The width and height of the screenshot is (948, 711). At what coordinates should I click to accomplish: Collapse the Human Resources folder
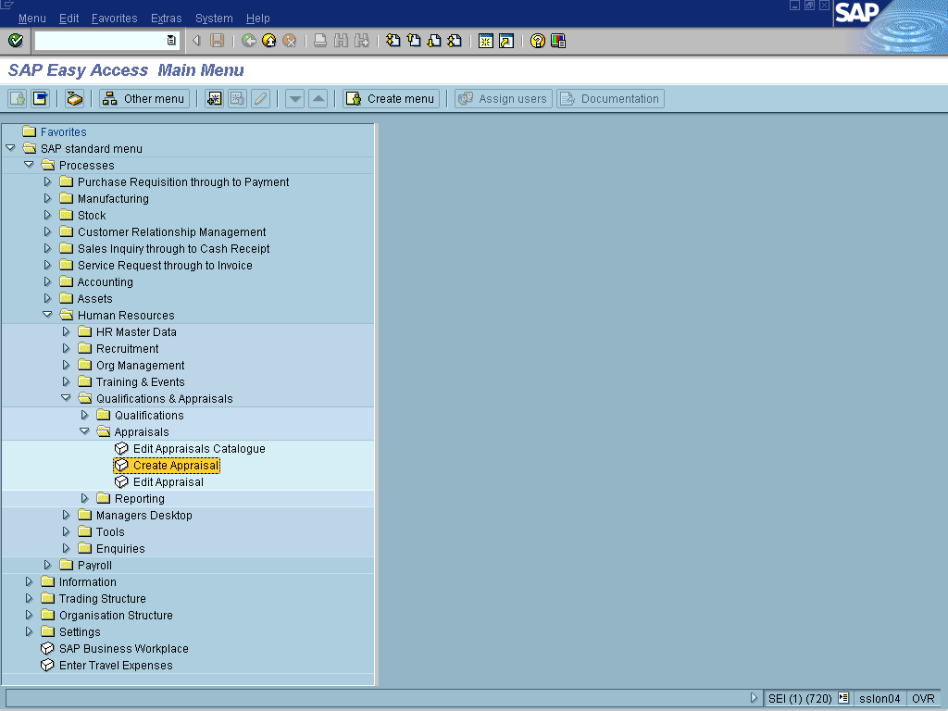pyautogui.click(x=47, y=315)
